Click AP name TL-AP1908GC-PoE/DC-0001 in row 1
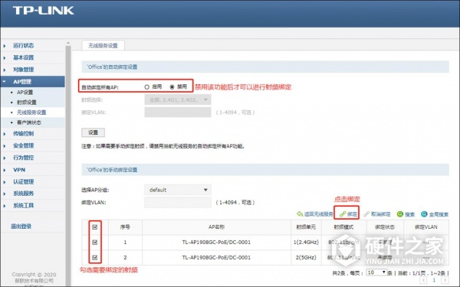 coord(216,242)
